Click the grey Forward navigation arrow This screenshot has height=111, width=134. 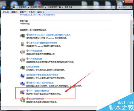pyautogui.click(x=8, y=7)
